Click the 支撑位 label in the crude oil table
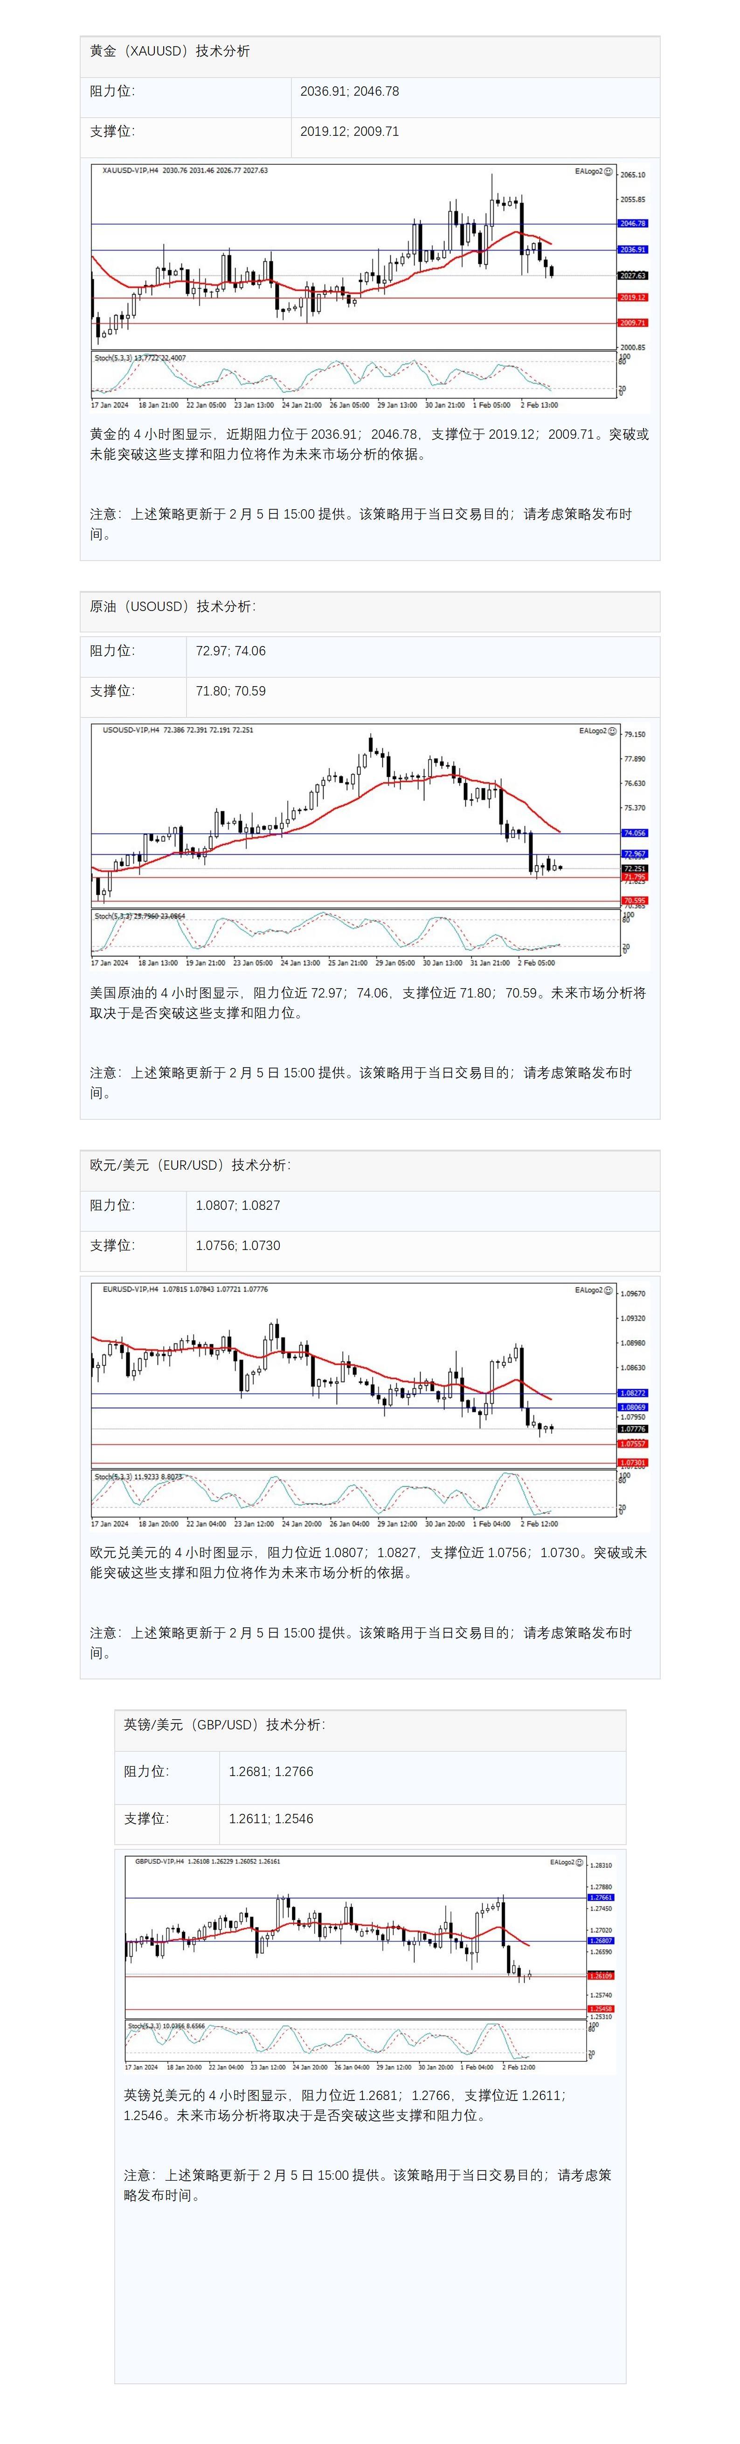 pyautogui.click(x=113, y=691)
